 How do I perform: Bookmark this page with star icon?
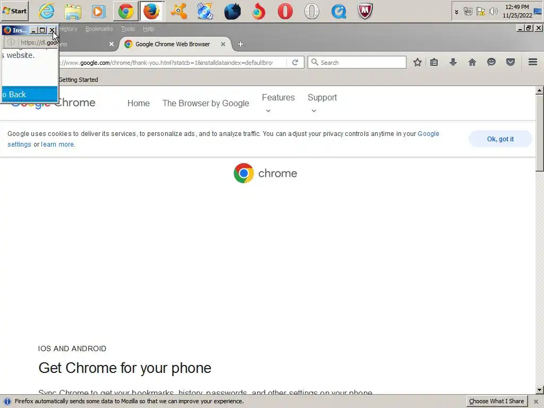(418, 63)
